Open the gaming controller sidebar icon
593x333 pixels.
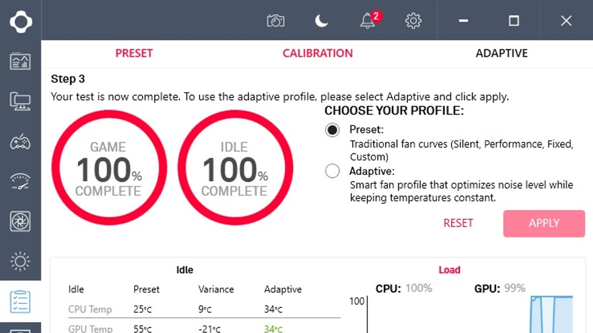[x=20, y=142]
